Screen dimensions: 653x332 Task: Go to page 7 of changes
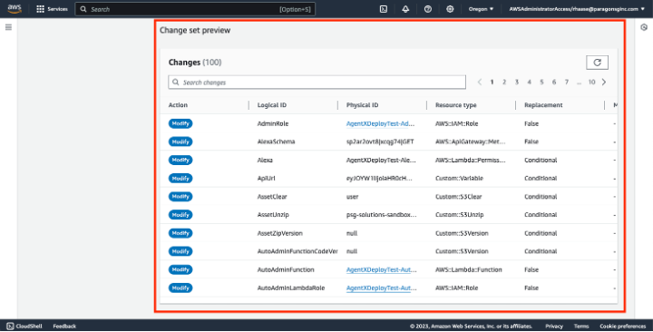pos(566,82)
